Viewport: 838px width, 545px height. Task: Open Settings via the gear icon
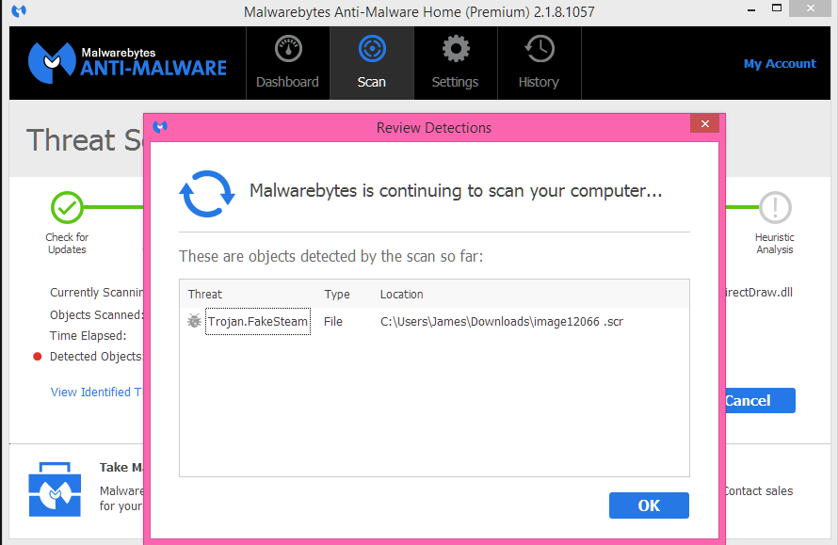click(456, 49)
